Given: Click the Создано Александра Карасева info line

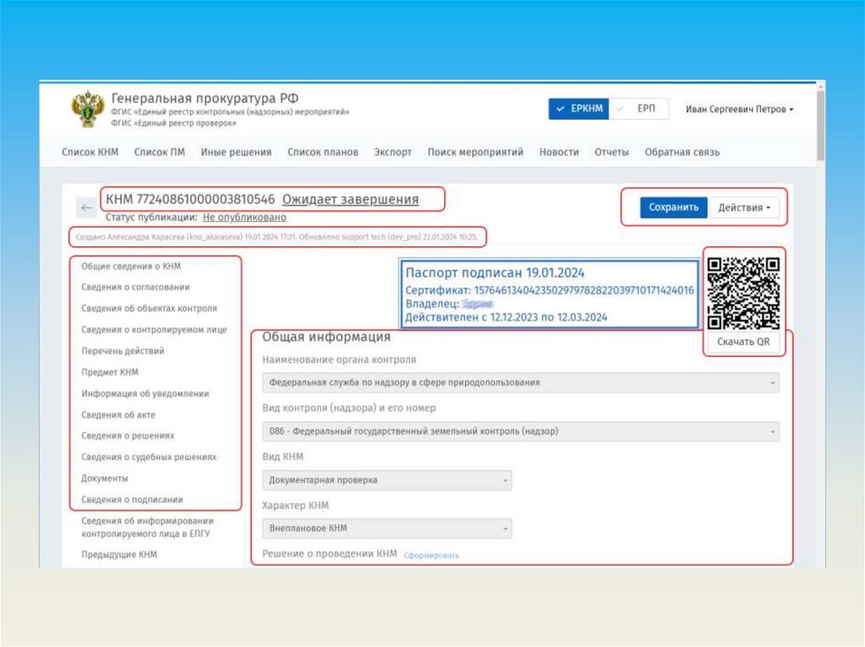Looking at the screenshot, I should [276, 237].
